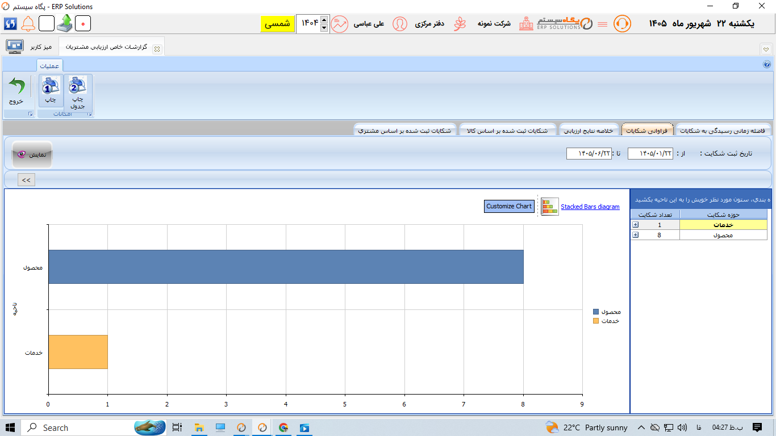
Task: Sort by the حوزه شکایت column header
Action: 723,215
